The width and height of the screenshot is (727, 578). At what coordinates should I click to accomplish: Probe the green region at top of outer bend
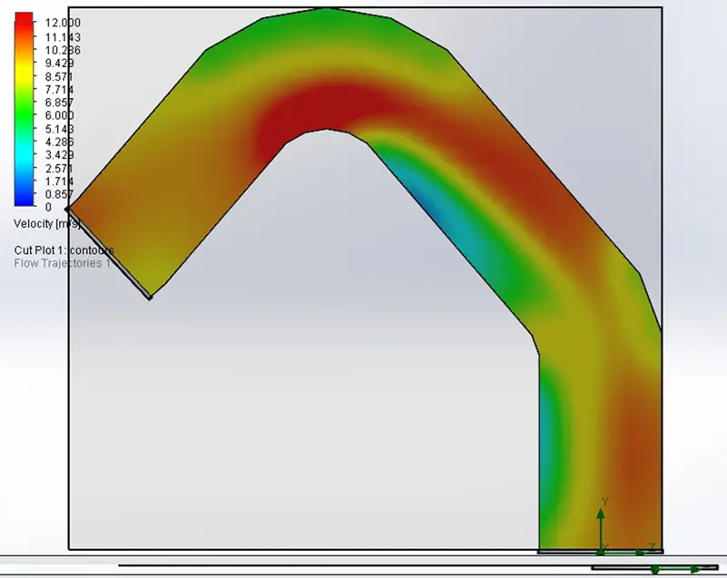(327, 25)
